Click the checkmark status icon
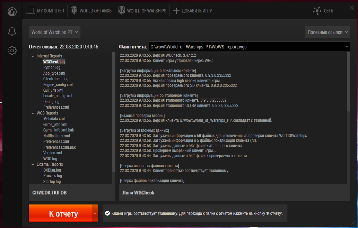This screenshot has width=358, height=228. tap(107, 213)
